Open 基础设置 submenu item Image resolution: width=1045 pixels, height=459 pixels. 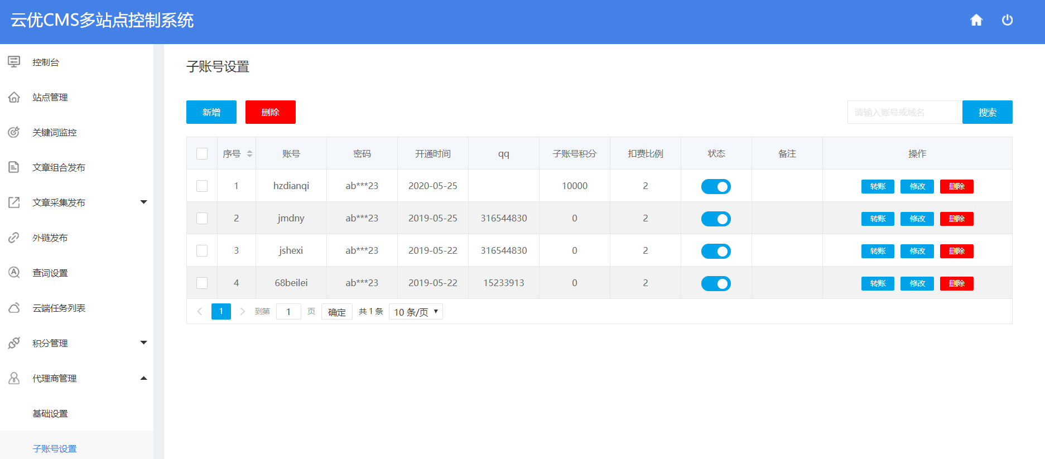tap(50, 413)
